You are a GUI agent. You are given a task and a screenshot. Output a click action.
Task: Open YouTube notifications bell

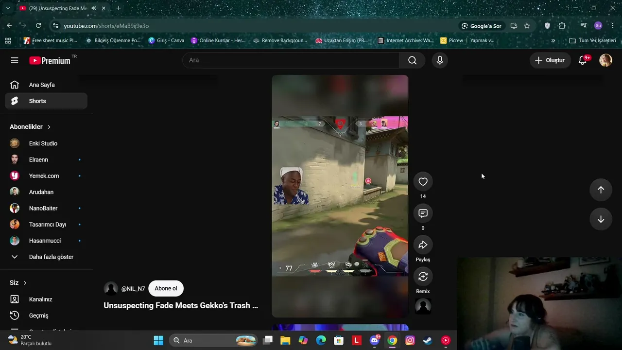pos(583,60)
